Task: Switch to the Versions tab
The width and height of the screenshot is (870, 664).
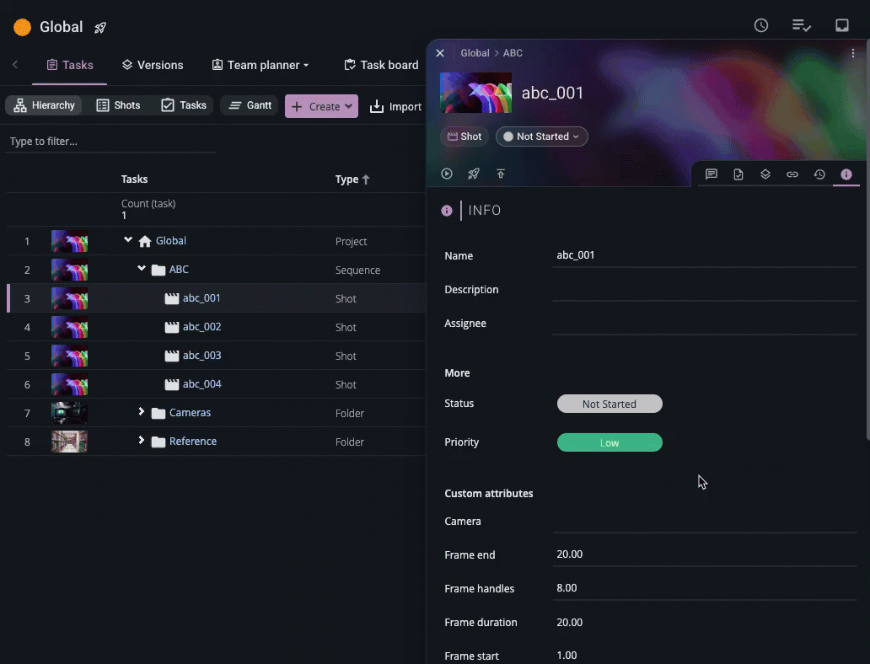Action: pos(152,65)
